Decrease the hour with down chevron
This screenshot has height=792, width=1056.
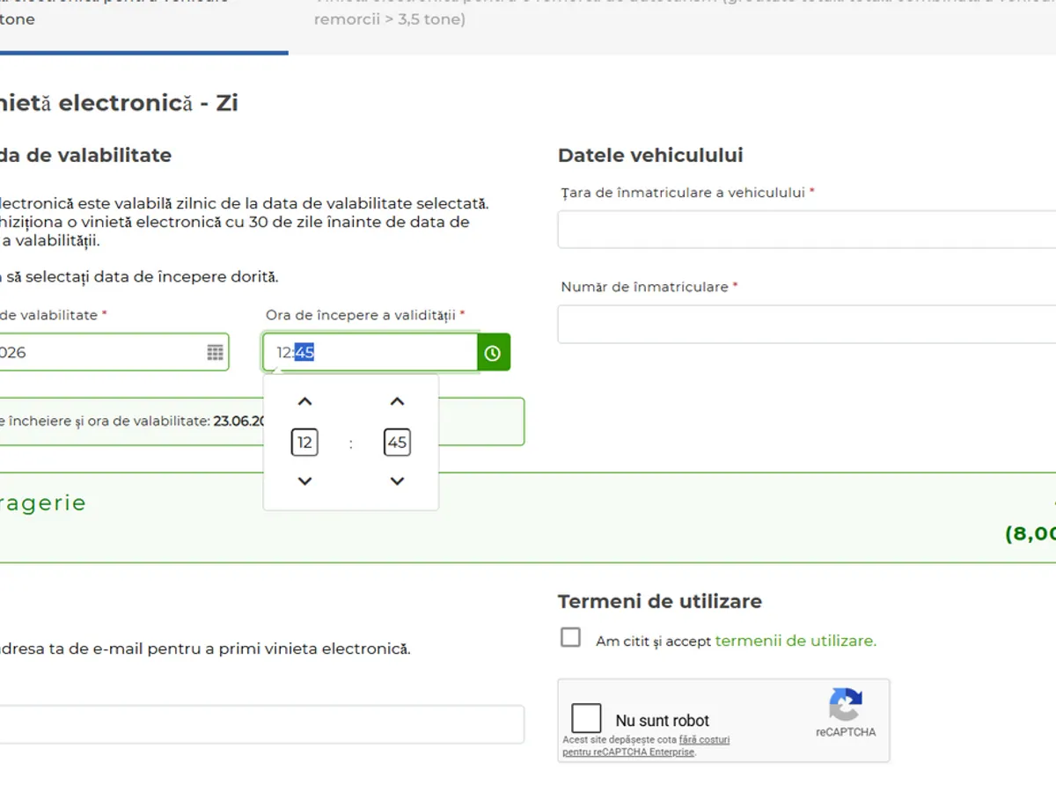click(x=304, y=480)
